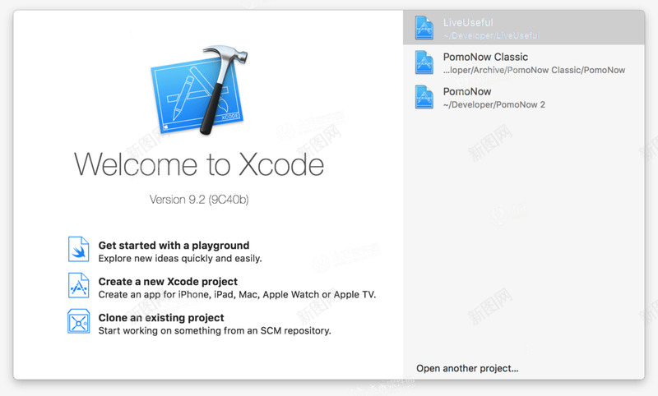
Task: Select the PomoNow Classic recent project title
Action: pos(485,57)
